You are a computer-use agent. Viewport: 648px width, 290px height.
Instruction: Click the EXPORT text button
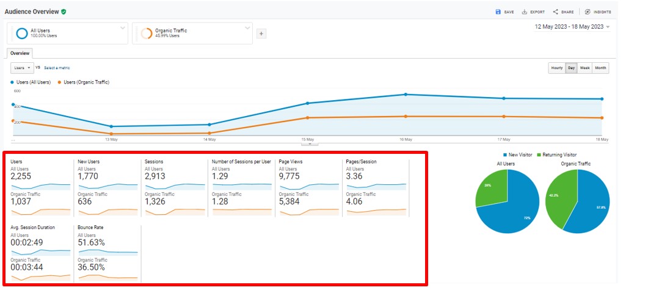tap(537, 12)
